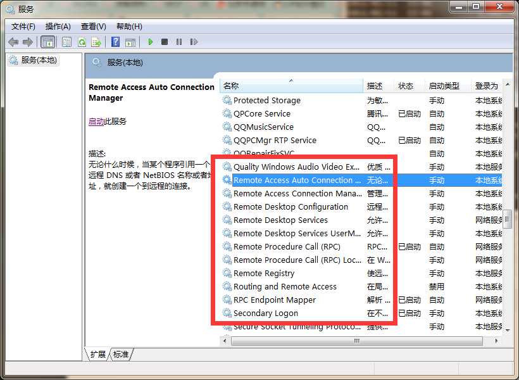Click the horizontal scrollbar right arrow

pyautogui.click(x=496, y=341)
